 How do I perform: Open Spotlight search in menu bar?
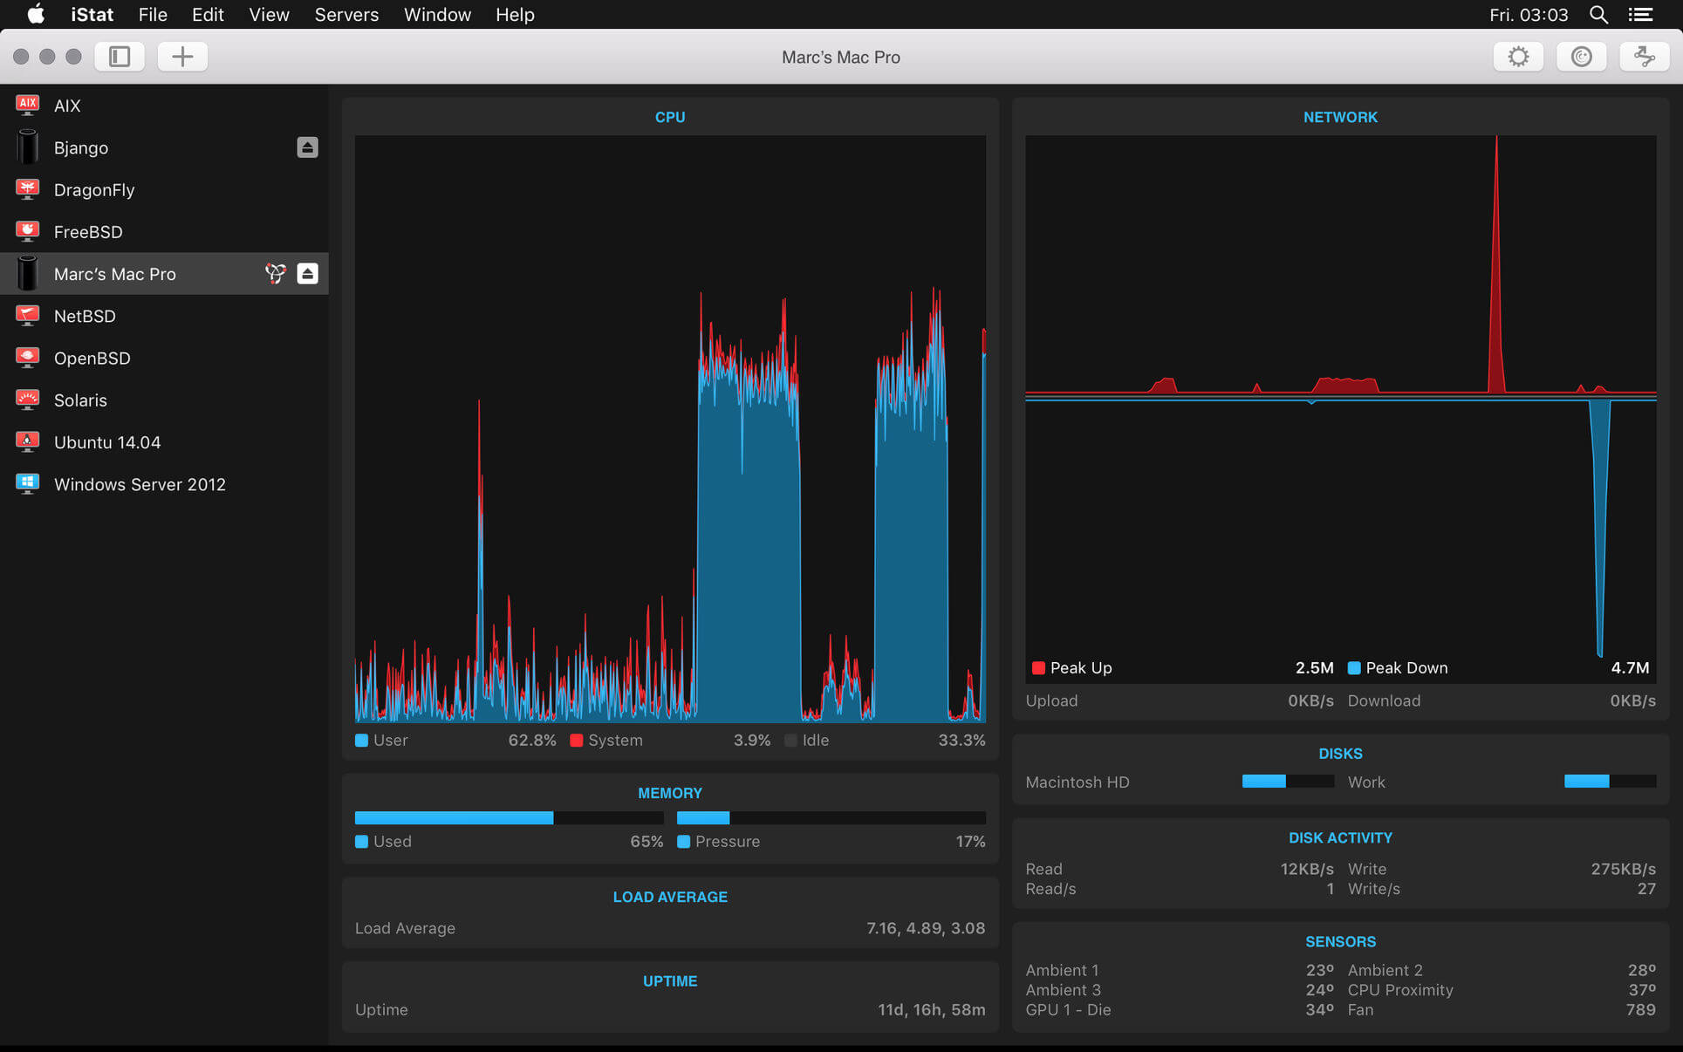pyautogui.click(x=1598, y=15)
